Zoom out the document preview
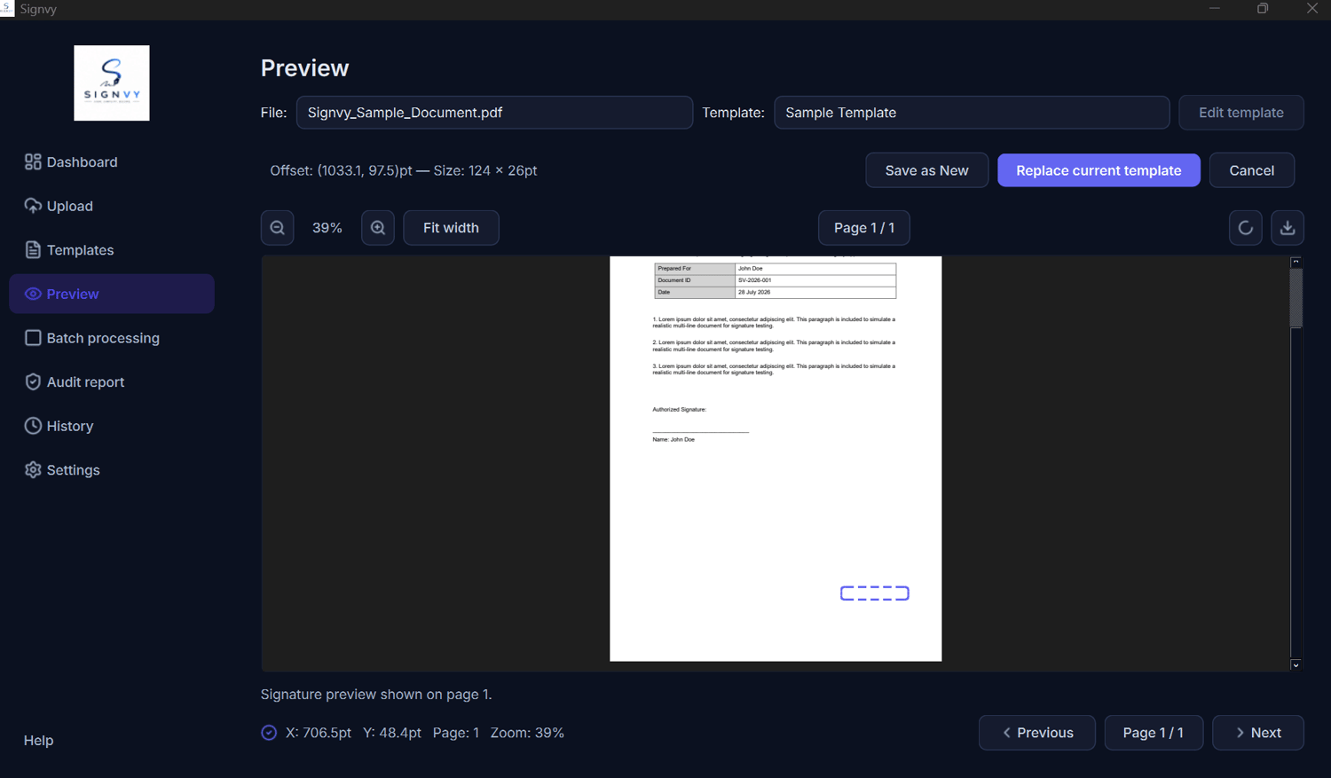1331x778 pixels. coord(278,228)
